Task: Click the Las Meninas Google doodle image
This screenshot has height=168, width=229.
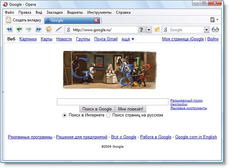Action: click(x=110, y=70)
